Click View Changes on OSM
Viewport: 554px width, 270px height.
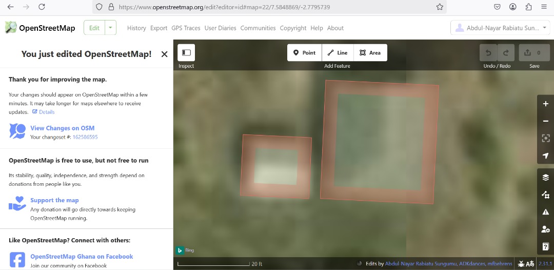[x=62, y=128]
